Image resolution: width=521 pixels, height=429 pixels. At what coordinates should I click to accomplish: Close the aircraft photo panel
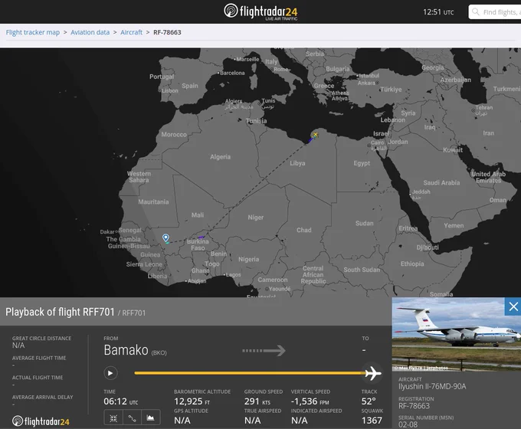click(x=513, y=306)
